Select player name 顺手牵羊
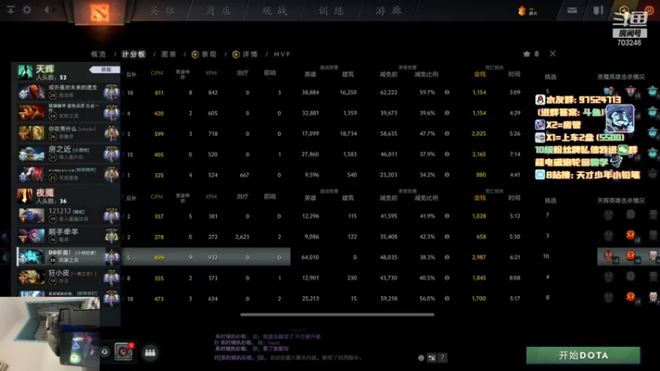 pos(64,232)
